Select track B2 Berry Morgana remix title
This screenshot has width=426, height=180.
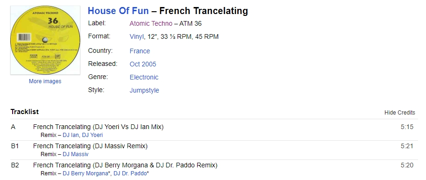tap(125, 165)
